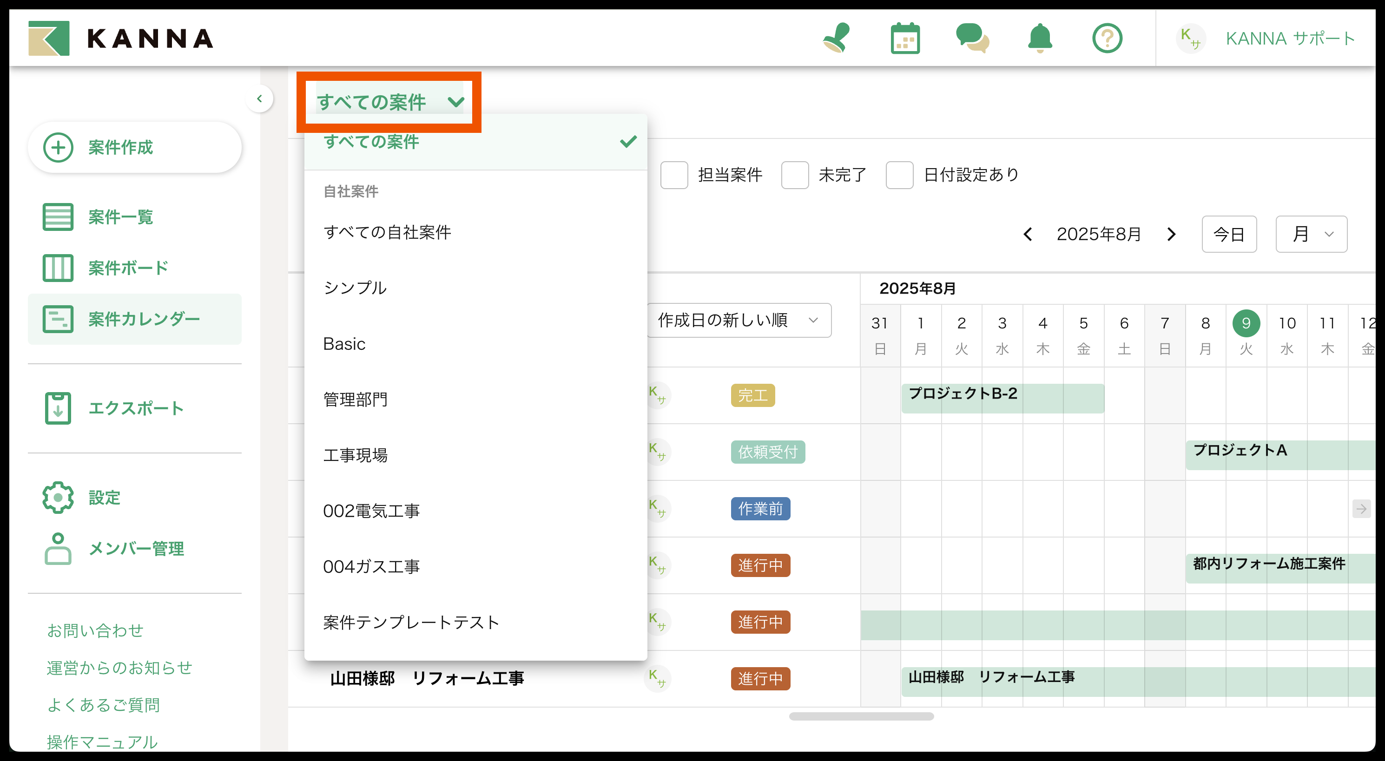
Task: Open the お問い合わせ link
Action: [x=95, y=630]
